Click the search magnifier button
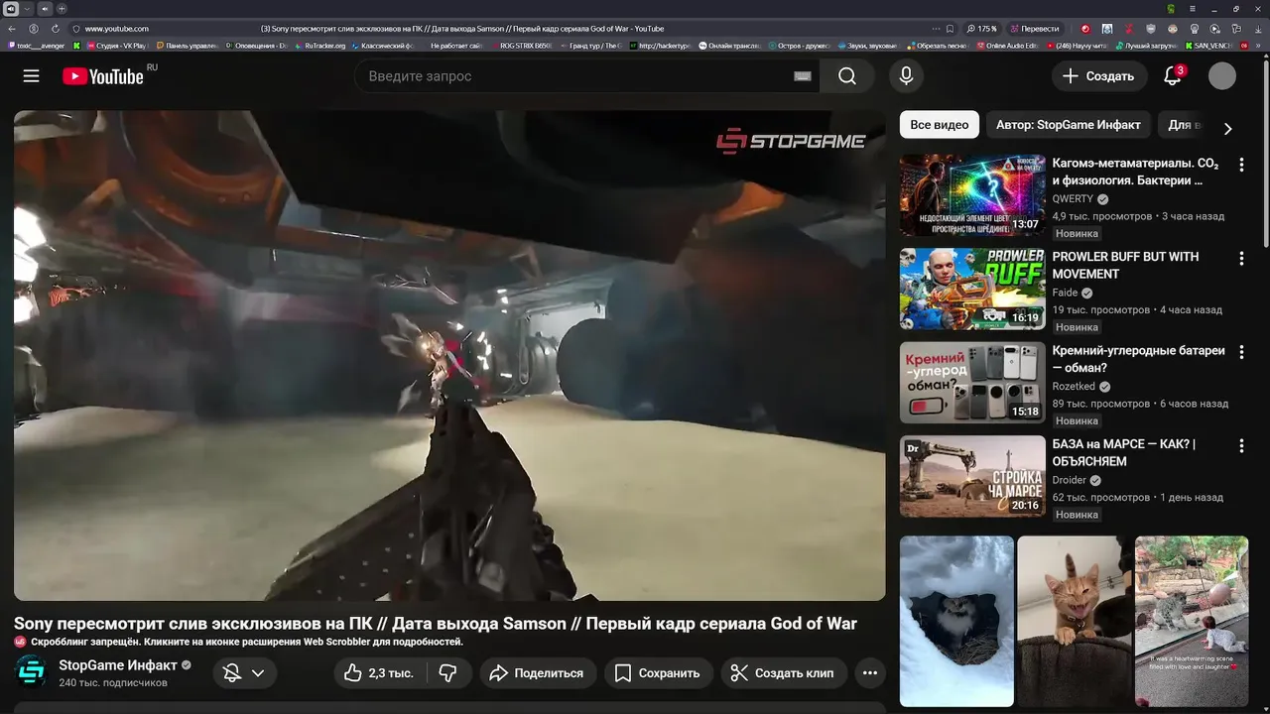The image size is (1270, 714). (847, 76)
